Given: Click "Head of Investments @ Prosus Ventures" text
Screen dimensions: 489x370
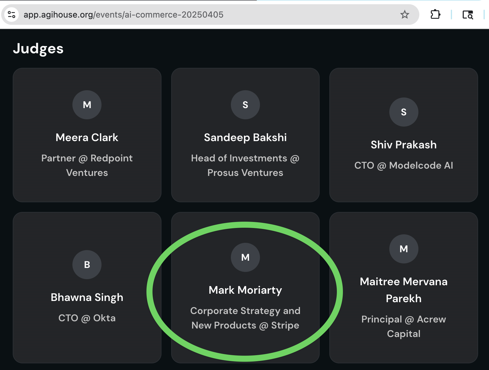Looking at the screenshot, I should pos(245,165).
